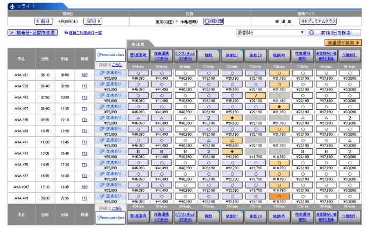Select 介護割引 triangle cell for ANA 471
The height and width of the screenshot is (229, 366).
pyautogui.click(x=350, y=141)
